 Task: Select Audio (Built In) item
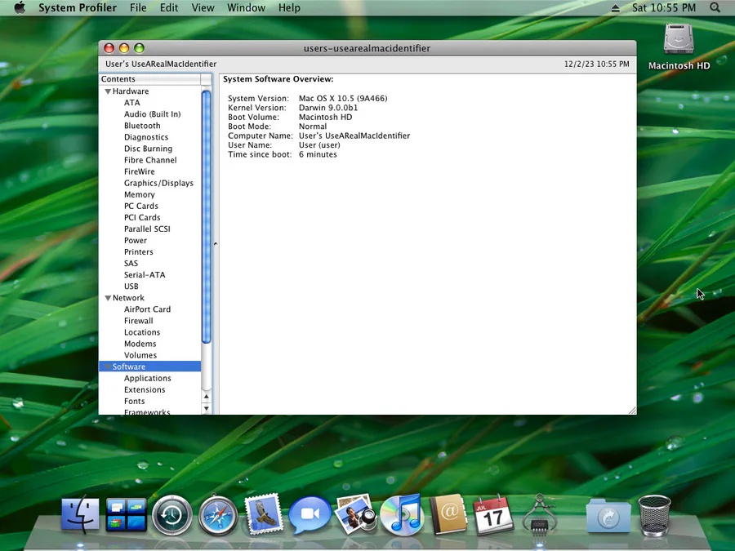(153, 114)
